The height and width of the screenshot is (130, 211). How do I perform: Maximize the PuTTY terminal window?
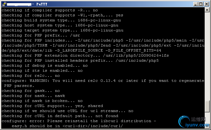coord(201,3)
